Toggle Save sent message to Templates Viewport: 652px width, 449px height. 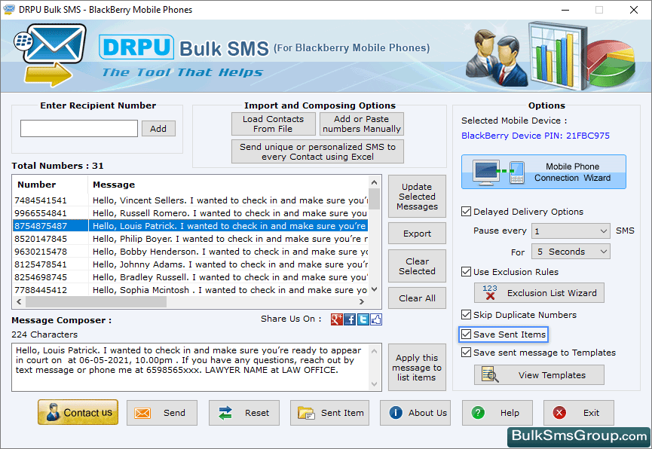click(466, 353)
